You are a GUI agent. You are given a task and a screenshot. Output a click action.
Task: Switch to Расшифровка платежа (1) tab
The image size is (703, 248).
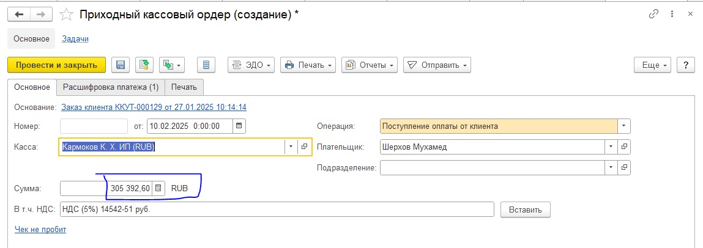point(111,87)
